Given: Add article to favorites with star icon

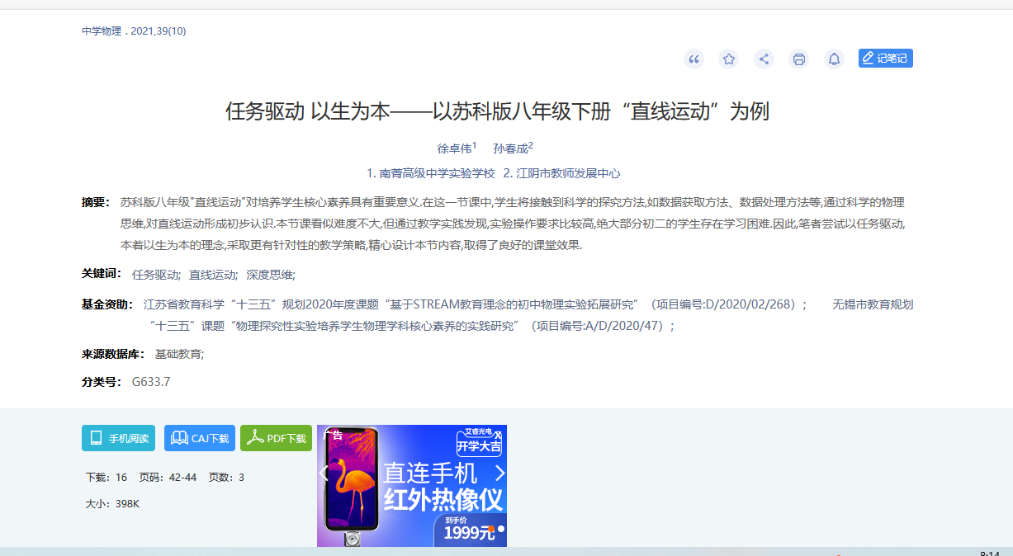Looking at the screenshot, I should point(729,59).
